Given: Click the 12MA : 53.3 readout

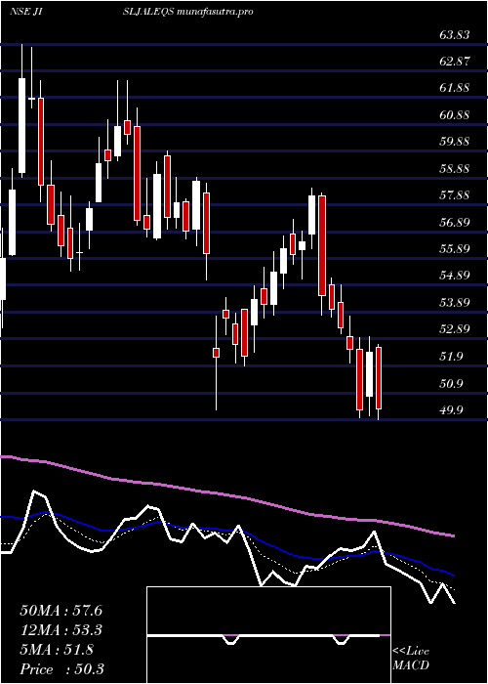Looking at the screenshot, I should 61,630.
